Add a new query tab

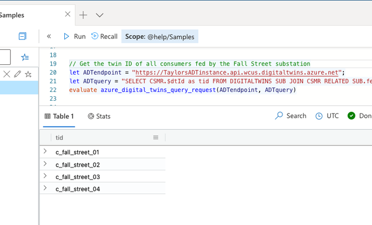[83, 15]
